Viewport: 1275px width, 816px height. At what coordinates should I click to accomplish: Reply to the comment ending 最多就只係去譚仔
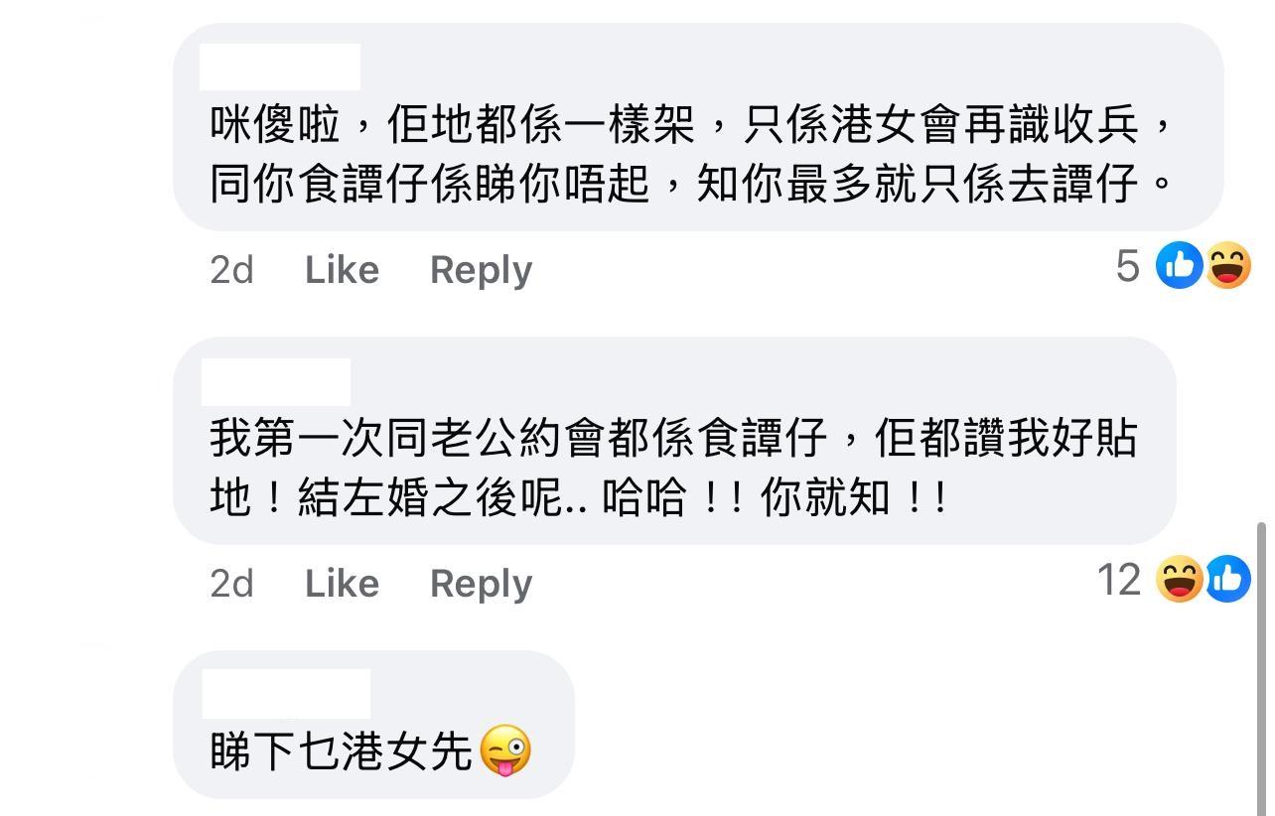click(x=481, y=270)
